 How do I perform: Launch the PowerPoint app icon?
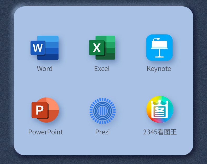[45, 110]
